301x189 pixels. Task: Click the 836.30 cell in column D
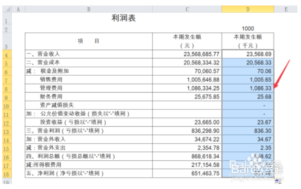click(x=248, y=131)
